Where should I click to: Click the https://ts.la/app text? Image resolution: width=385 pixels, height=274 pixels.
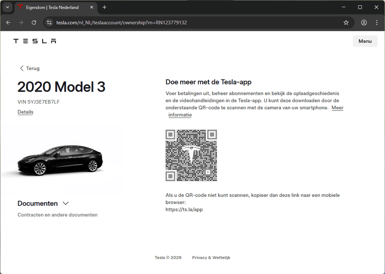184,209
